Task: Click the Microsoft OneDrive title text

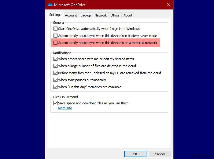Action: (x=70, y=5)
